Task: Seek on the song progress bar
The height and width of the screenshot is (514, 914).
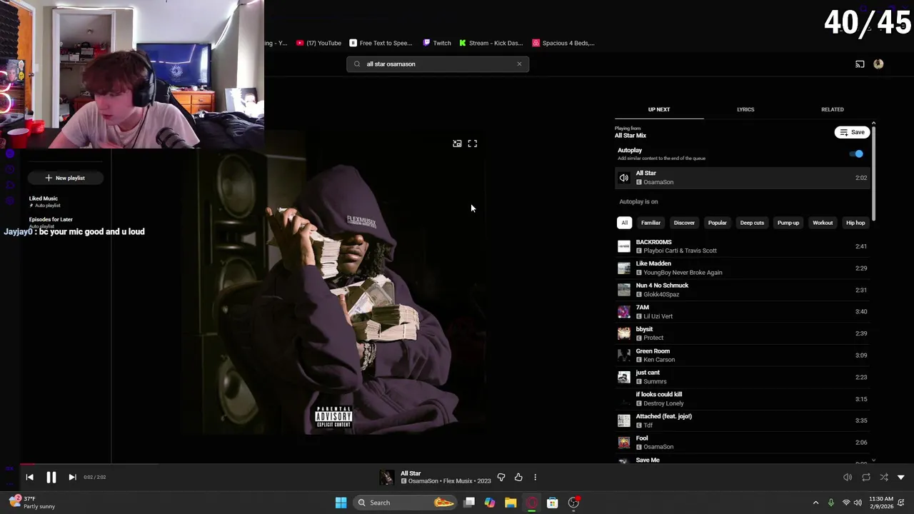Action: (x=457, y=464)
